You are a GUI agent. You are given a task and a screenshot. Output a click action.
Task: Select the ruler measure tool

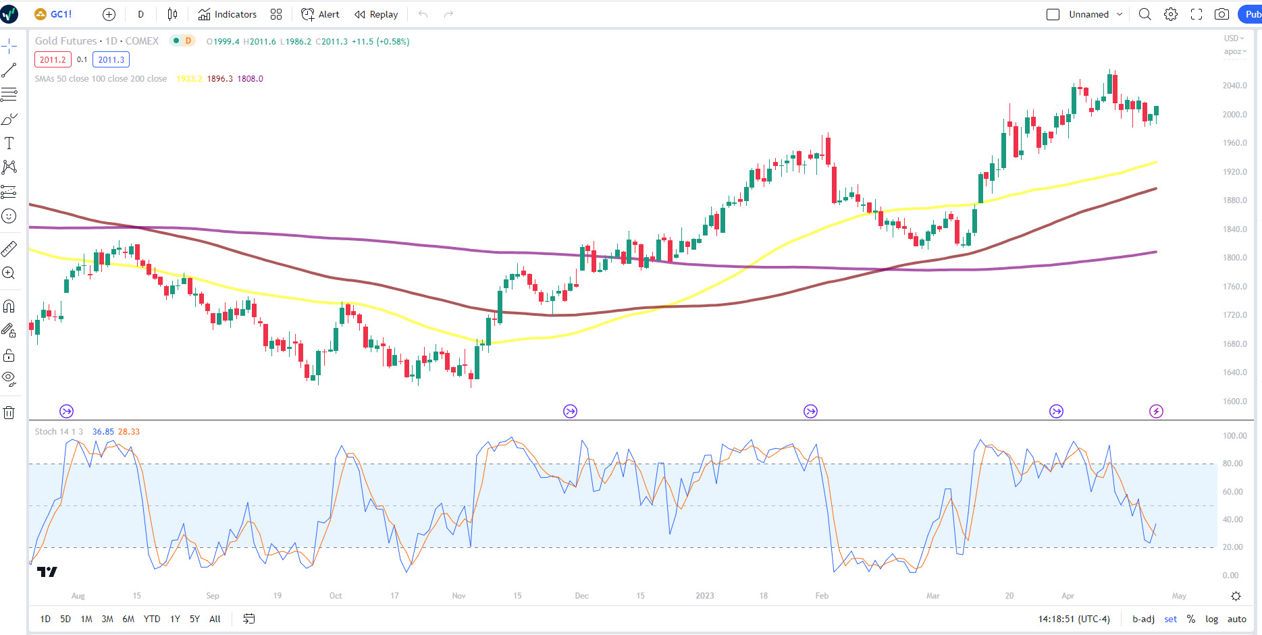point(9,249)
